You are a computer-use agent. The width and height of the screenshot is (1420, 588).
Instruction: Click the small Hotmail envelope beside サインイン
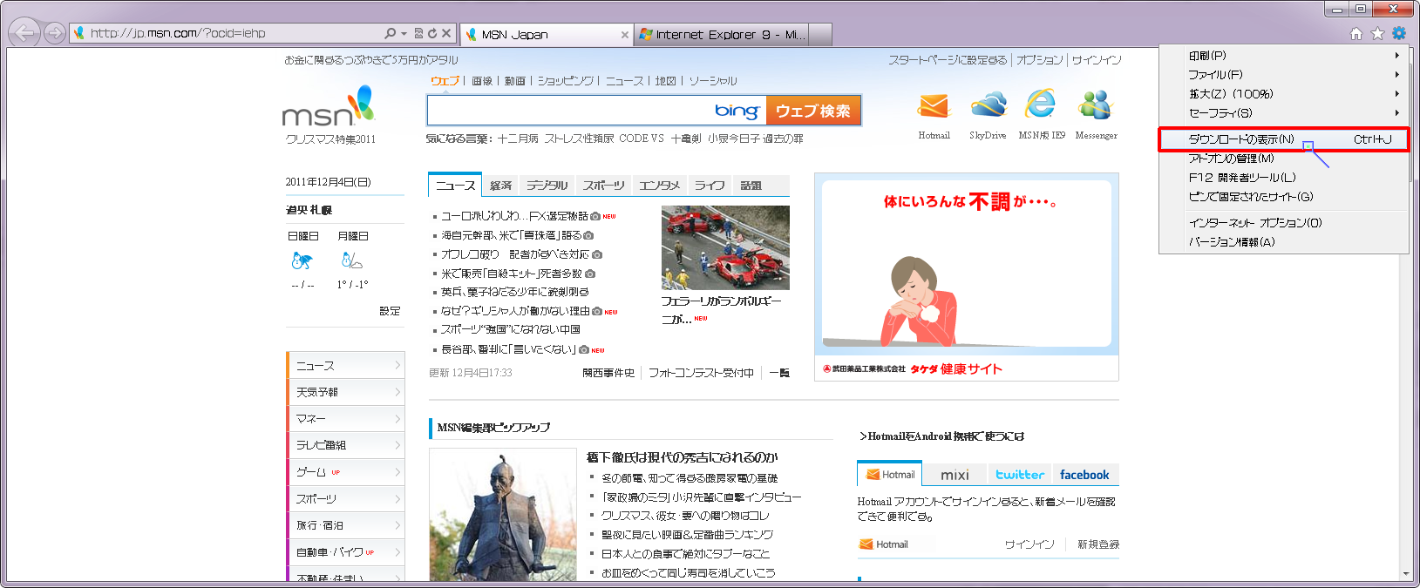[866, 544]
